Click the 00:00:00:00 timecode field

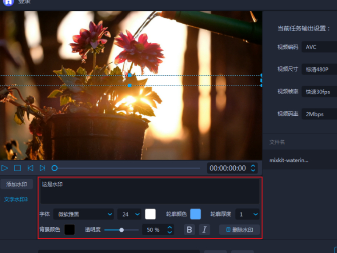[x=228, y=168]
